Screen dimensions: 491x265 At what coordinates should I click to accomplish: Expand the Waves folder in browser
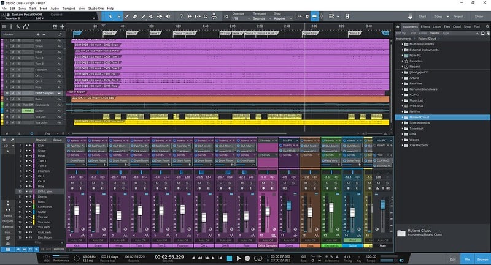point(403,140)
